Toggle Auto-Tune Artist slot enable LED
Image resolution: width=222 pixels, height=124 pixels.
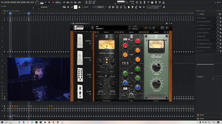(221, 22)
